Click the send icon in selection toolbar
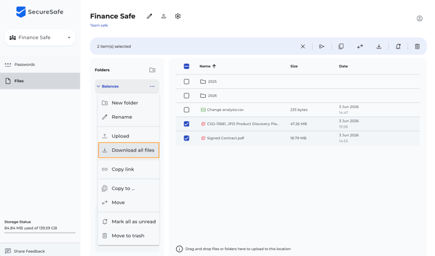The image size is (435, 256). [321, 46]
